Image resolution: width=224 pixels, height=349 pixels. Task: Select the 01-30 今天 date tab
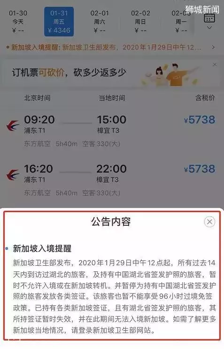[18, 22]
